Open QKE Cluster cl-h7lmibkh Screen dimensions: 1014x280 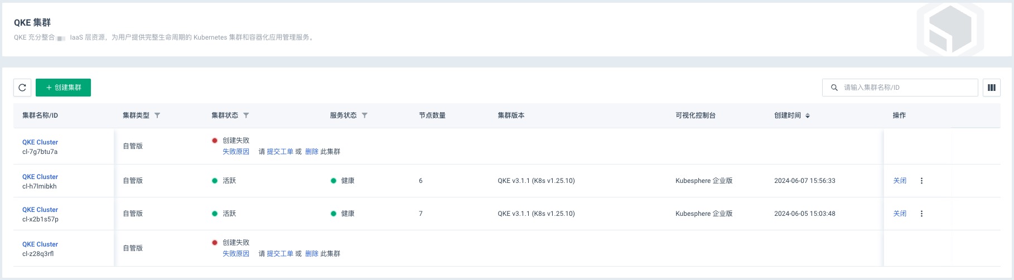click(40, 177)
